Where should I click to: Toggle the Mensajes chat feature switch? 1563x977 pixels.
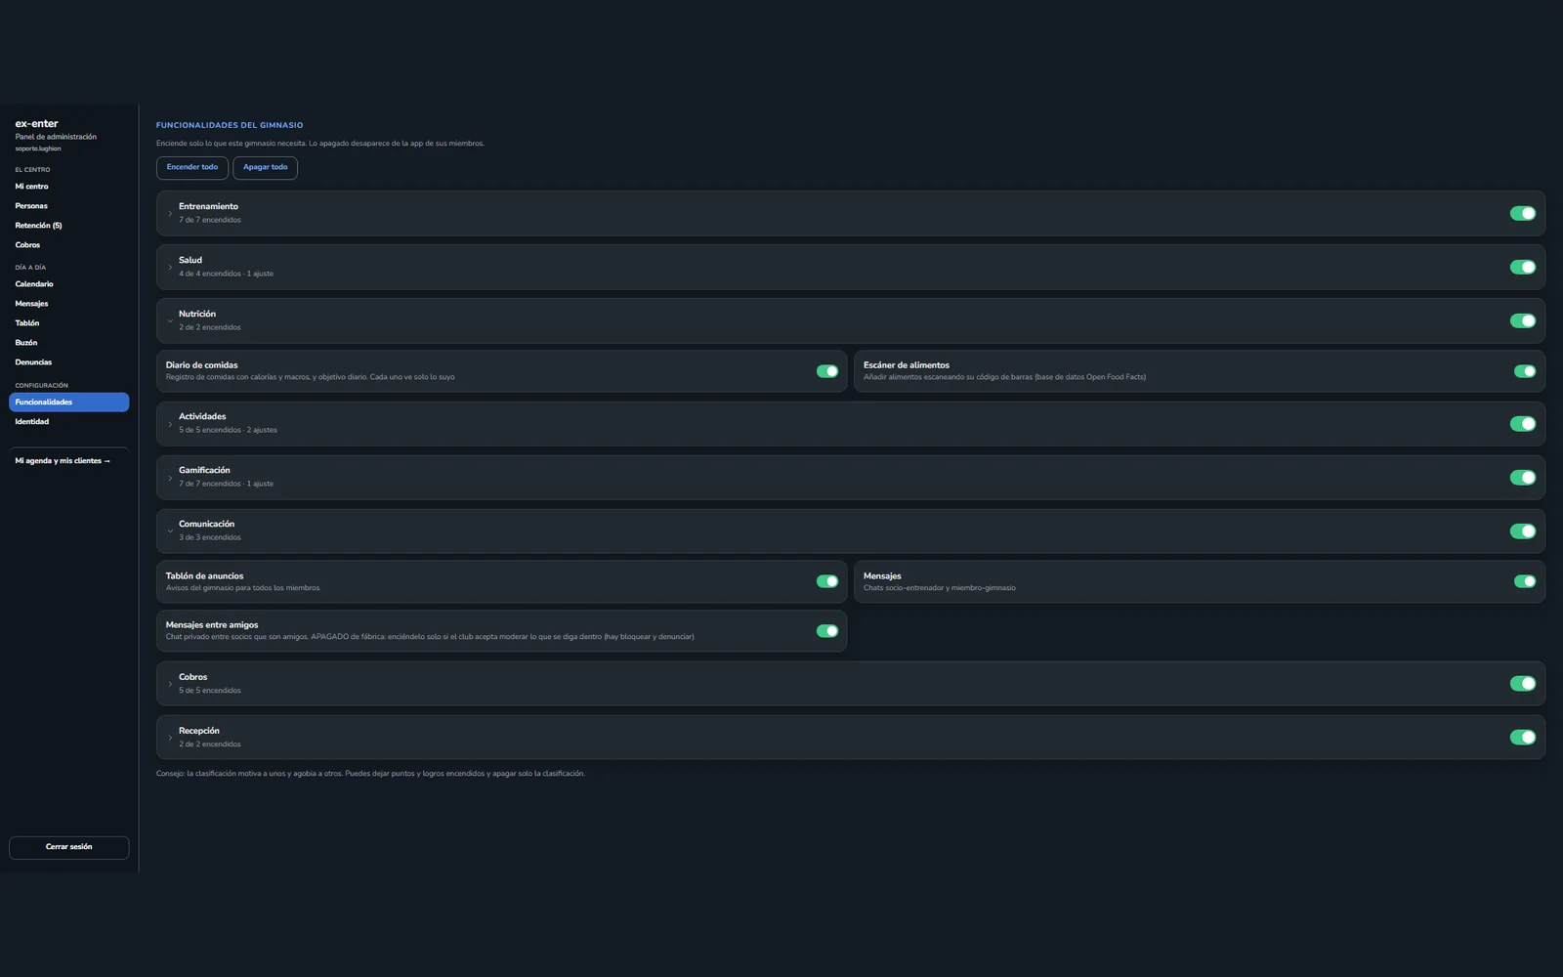1525,581
